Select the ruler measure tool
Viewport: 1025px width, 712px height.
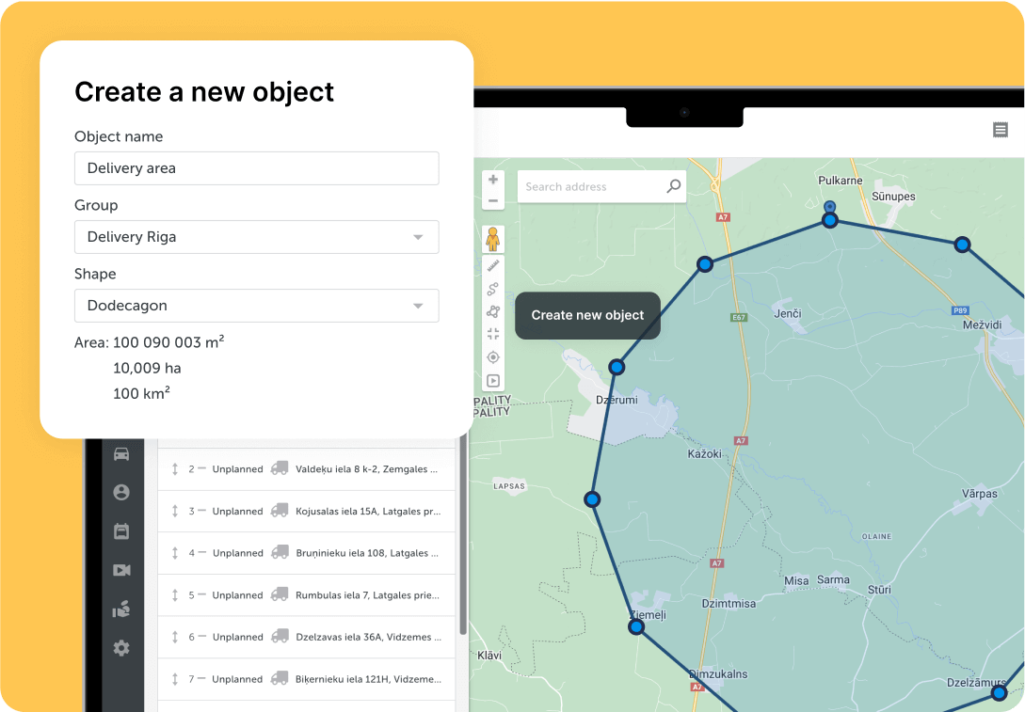pos(493,265)
